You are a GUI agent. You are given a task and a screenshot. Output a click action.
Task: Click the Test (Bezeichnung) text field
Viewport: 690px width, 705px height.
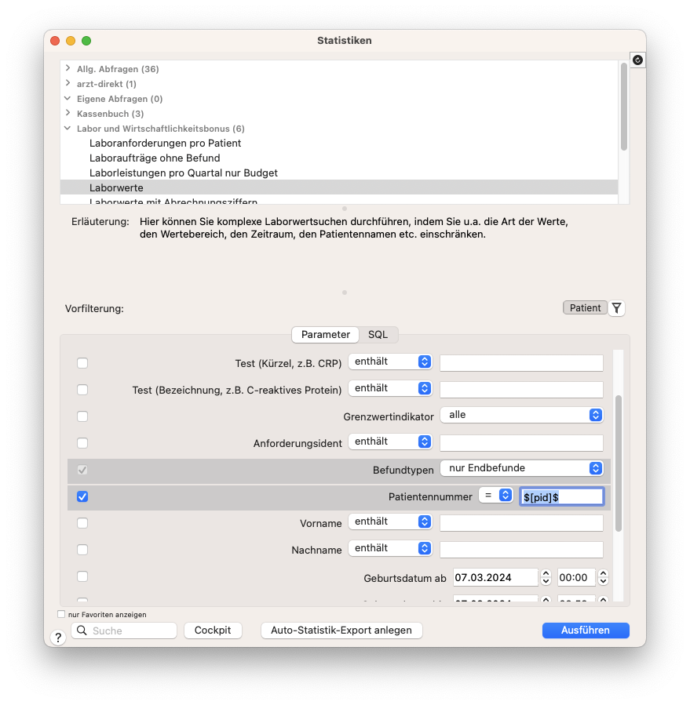click(522, 390)
